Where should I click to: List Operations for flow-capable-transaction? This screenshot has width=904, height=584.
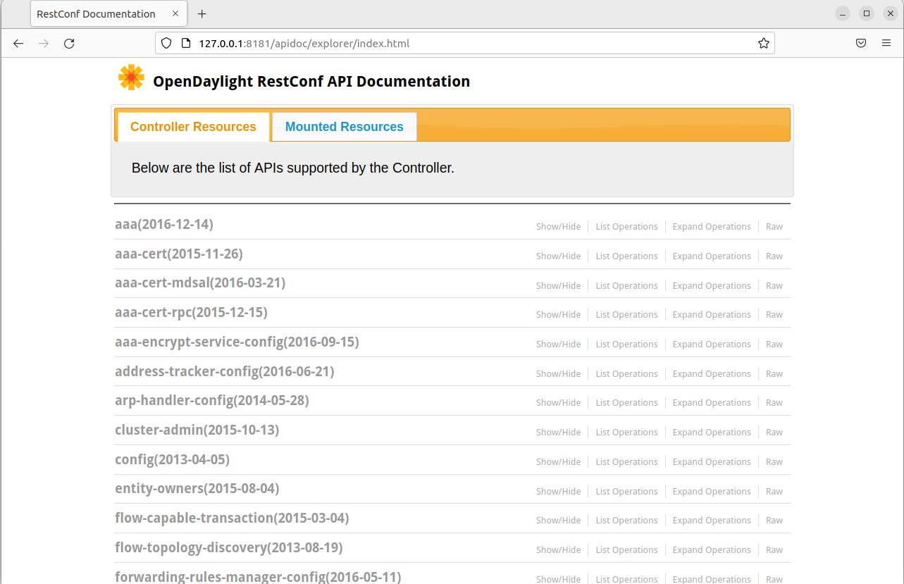point(627,521)
